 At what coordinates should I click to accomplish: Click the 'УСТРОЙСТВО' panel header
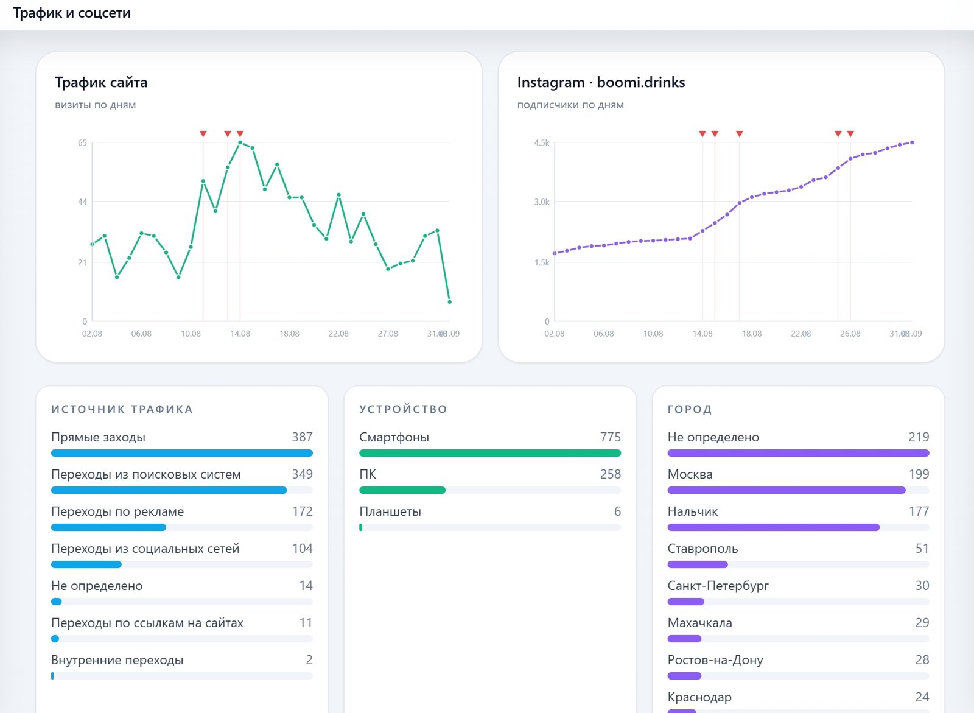pos(403,409)
